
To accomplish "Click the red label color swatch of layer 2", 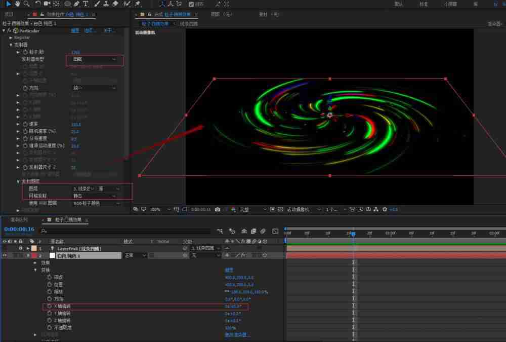I will pos(33,256).
